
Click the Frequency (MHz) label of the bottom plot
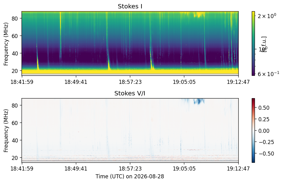pyautogui.click(x=6, y=131)
